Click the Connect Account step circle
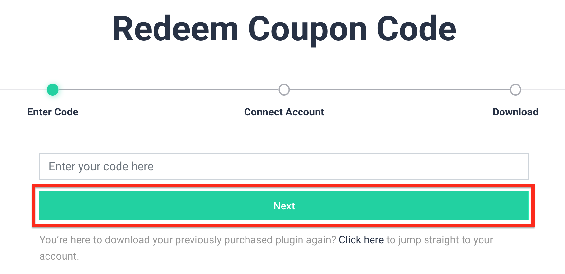Image resolution: width=565 pixels, height=274 pixels. click(284, 90)
